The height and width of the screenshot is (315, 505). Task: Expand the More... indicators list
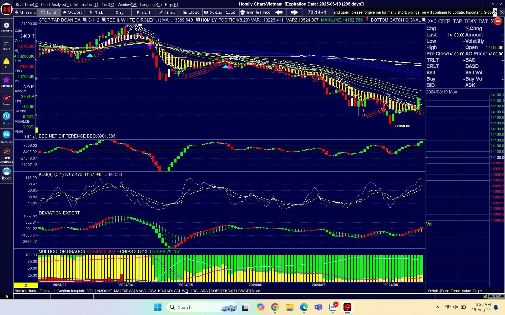257,291
